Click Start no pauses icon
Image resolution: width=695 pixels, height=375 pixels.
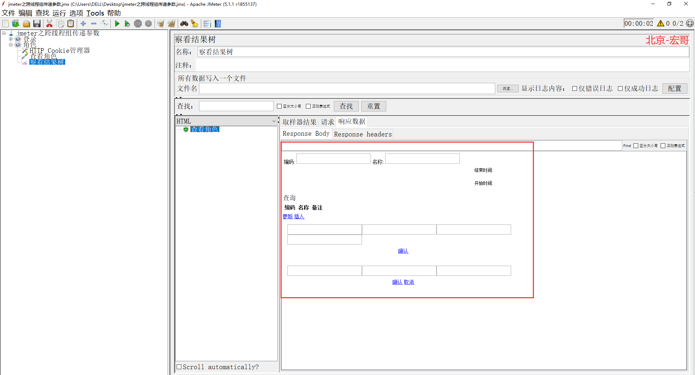(x=127, y=24)
